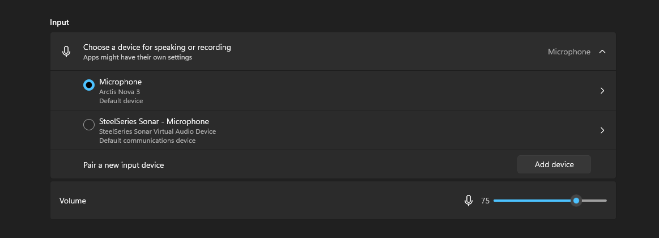Viewport: 659px width, 238px height.
Task: Click the microphone icon beside Choose a device
Action: pos(66,52)
